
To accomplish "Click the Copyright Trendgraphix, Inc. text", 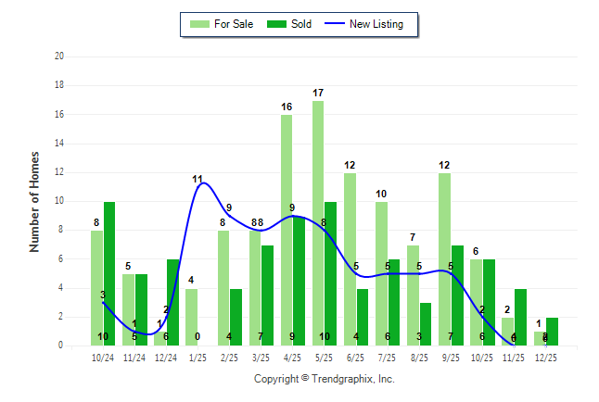I will pos(324,379).
